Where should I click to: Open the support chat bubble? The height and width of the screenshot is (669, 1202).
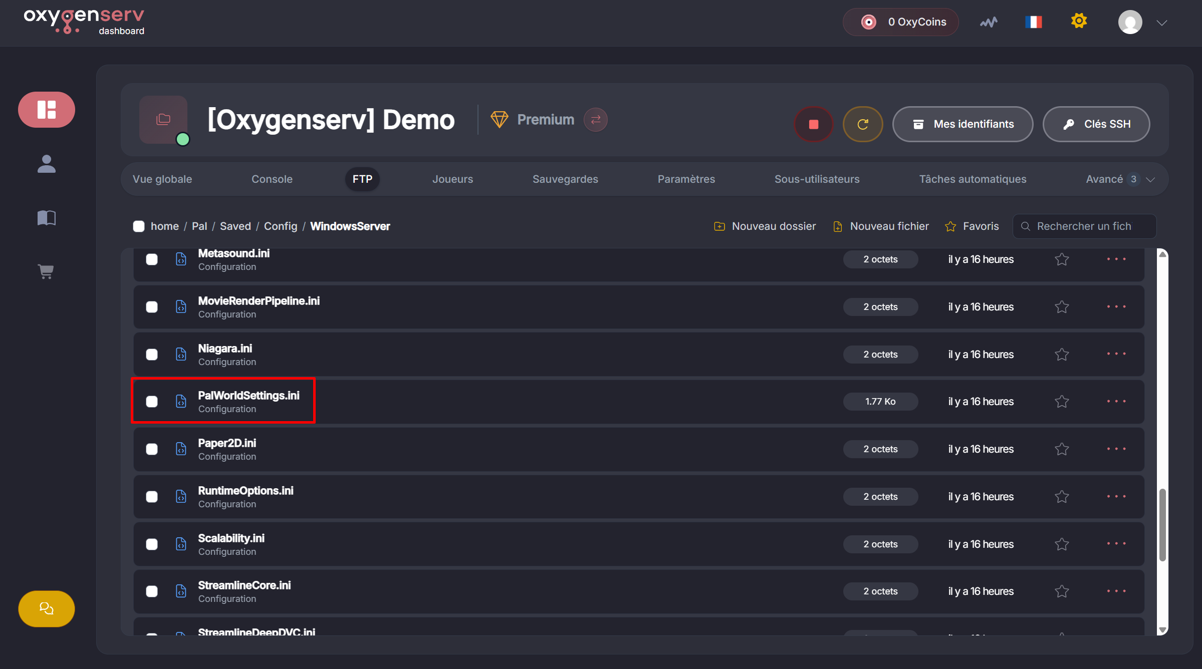pos(47,608)
